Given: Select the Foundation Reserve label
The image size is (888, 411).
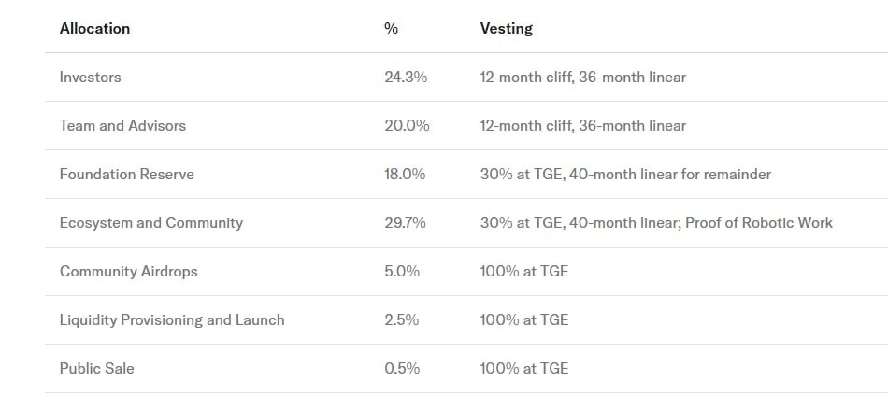Looking at the screenshot, I should pos(126,174).
